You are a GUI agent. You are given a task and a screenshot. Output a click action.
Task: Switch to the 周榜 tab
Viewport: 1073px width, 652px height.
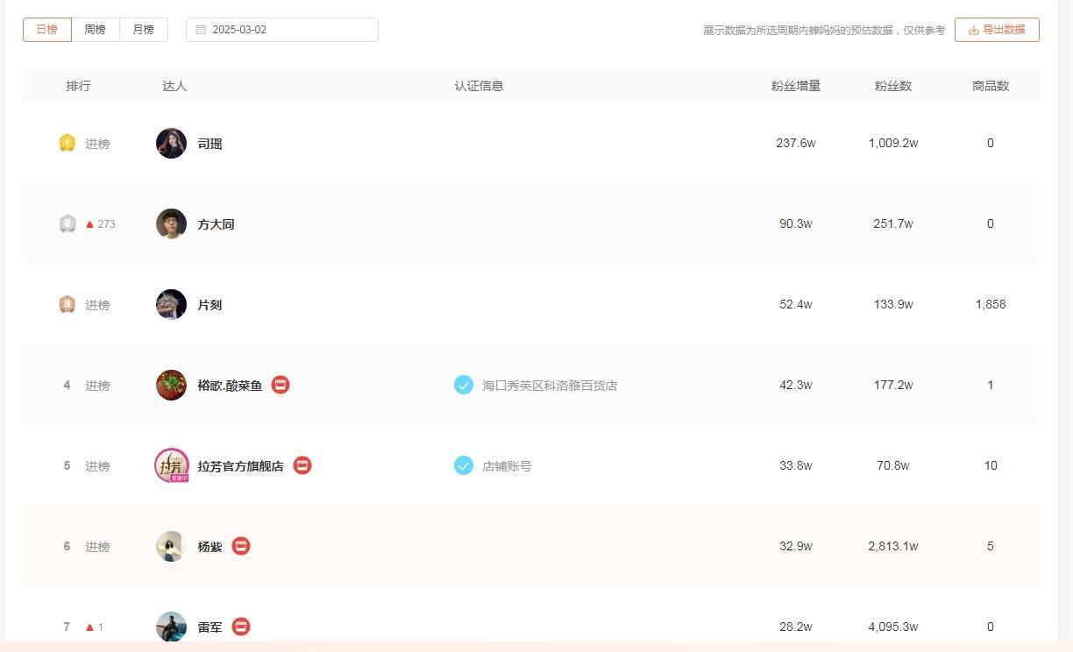(x=94, y=29)
